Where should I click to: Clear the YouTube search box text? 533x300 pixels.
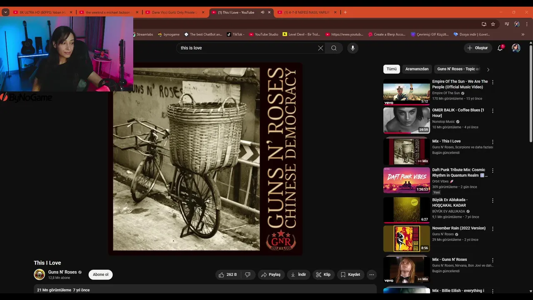click(321, 48)
